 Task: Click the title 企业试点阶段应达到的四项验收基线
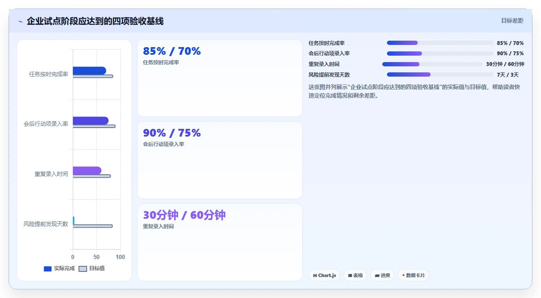tap(95, 21)
